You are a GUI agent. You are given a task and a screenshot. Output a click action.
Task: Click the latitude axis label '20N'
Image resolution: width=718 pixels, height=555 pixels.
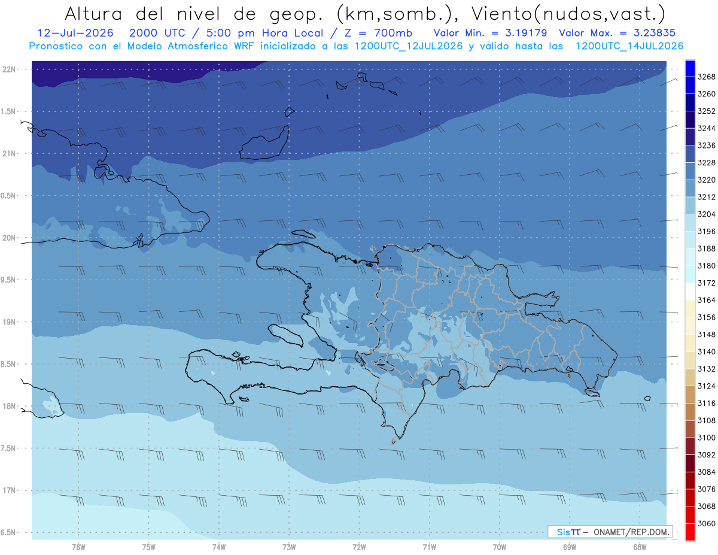(x=10, y=238)
